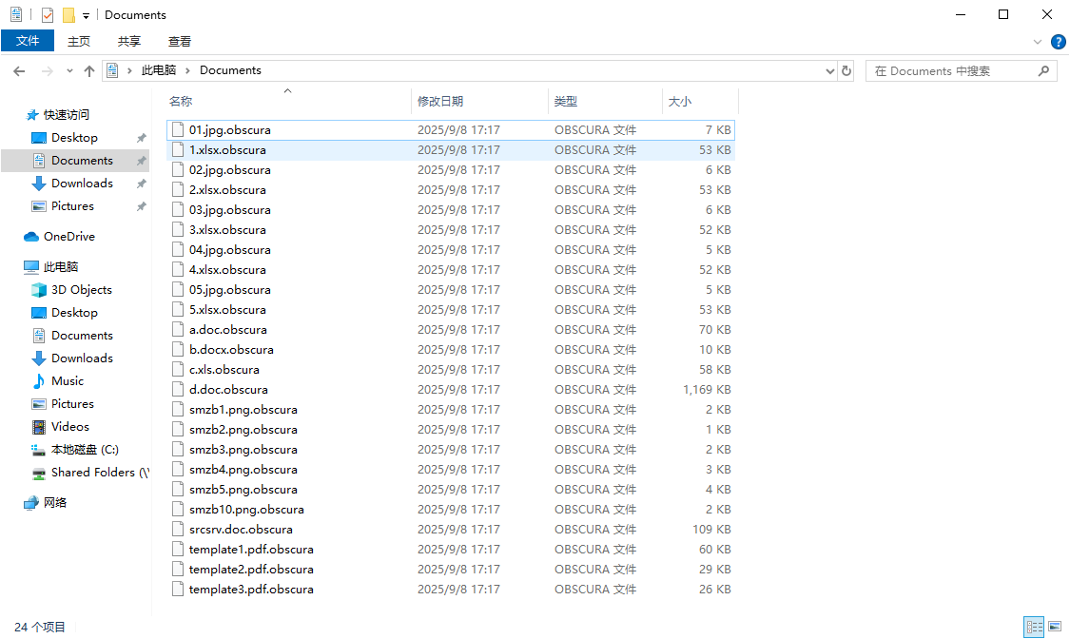Click the Up one level arrow
The width and height of the screenshot is (1070, 639).
(x=89, y=71)
